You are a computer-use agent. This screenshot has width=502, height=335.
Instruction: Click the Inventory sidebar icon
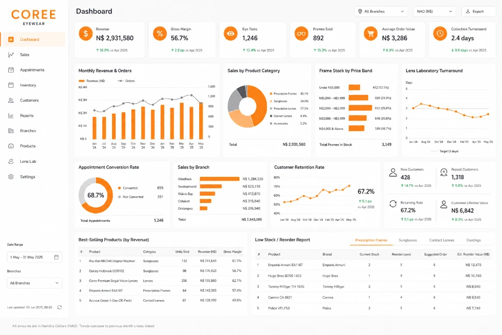pyautogui.click(x=11, y=85)
